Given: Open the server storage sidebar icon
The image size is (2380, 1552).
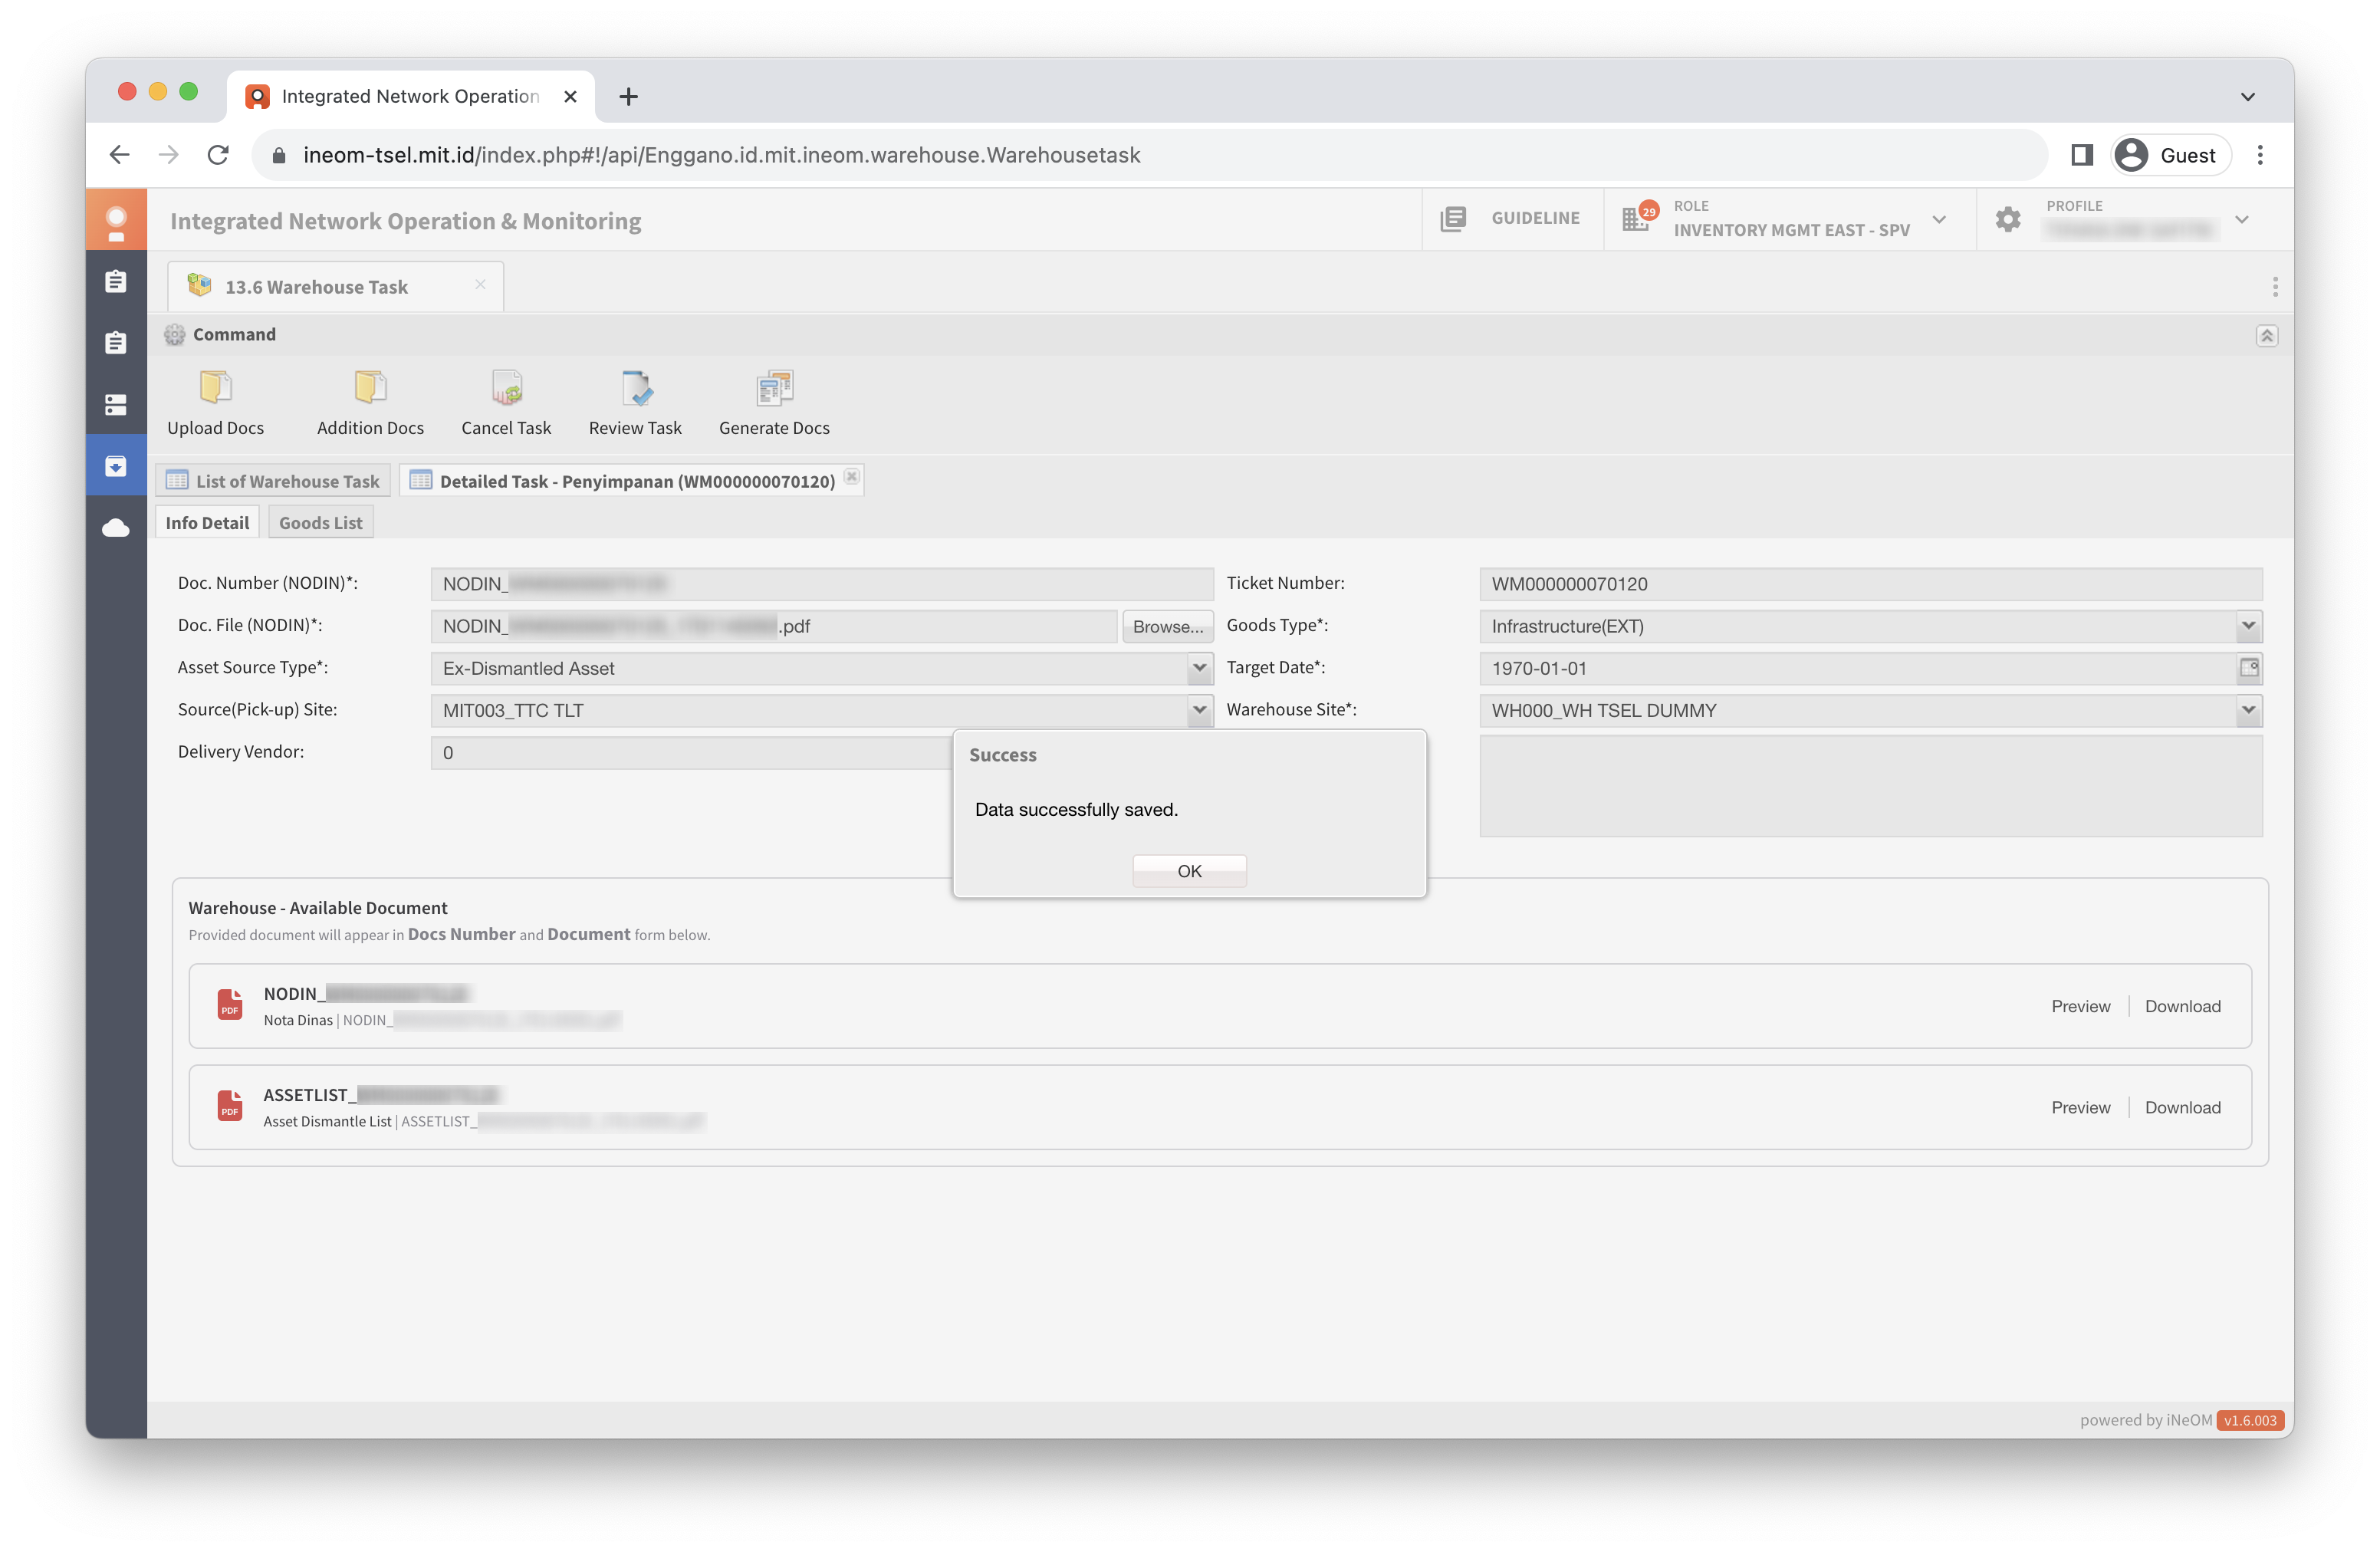Looking at the screenshot, I should tap(116, 405).
